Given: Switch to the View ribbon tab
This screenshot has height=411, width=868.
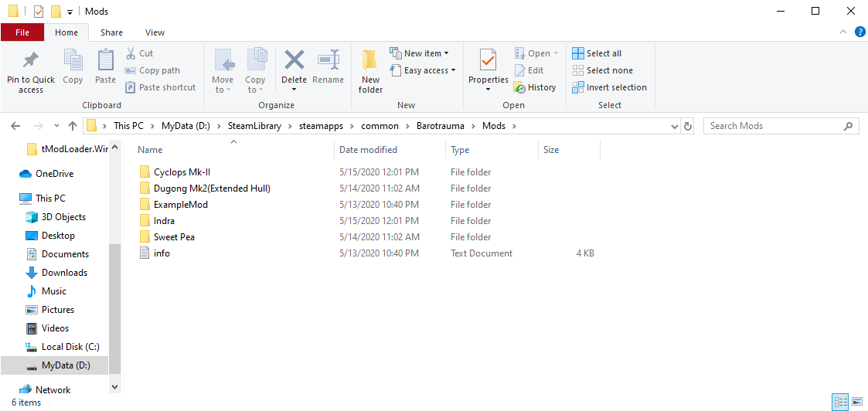Looking at the screenshot, I should point(155,32).
